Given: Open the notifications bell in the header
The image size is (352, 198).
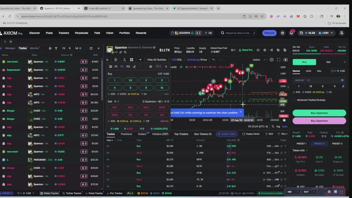Looking at the screenshot, I should (x=291, y=33).
